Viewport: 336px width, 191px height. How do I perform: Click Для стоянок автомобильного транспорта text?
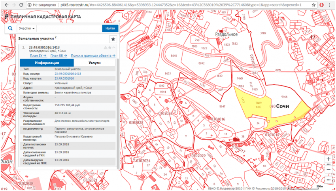point(82,121)
